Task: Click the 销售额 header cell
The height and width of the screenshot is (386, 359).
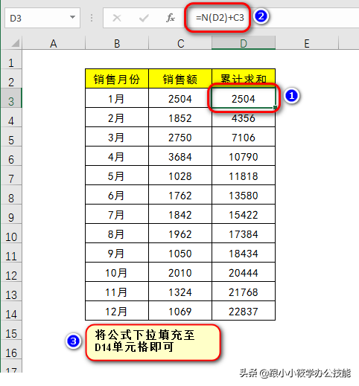Action: click(180, 79)
